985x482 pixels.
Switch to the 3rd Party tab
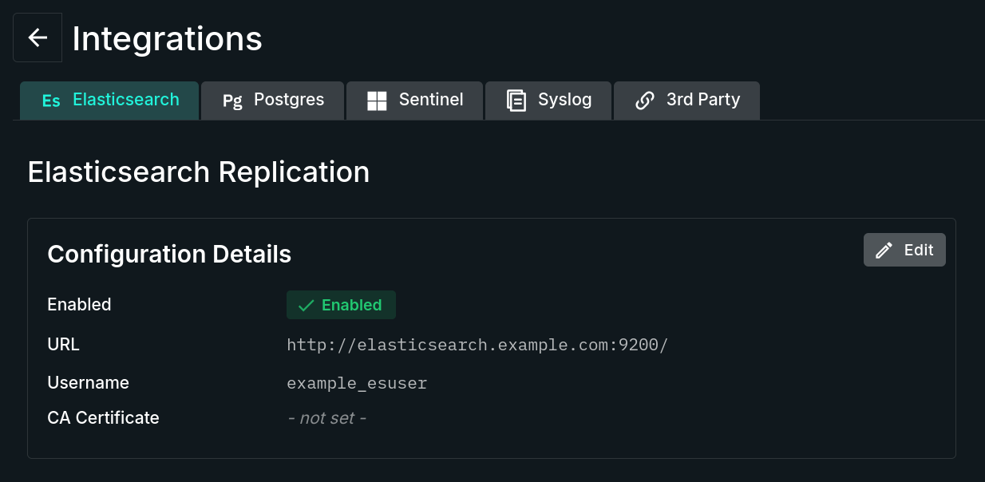[686, 100]
